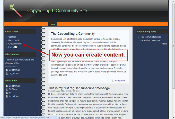Open 'This is my first regular subscriber message.' heading
This screenshot has height=119, width=175.
[x=79, y=88]
